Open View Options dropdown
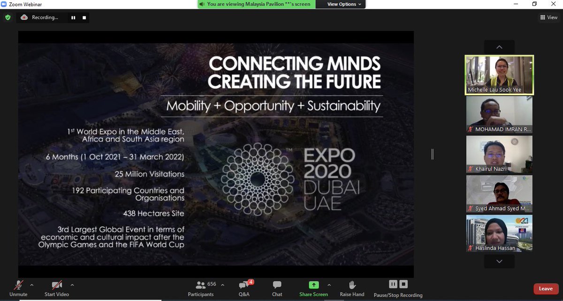The height and width of the screenshot is (301, 563). pos(344,4)
